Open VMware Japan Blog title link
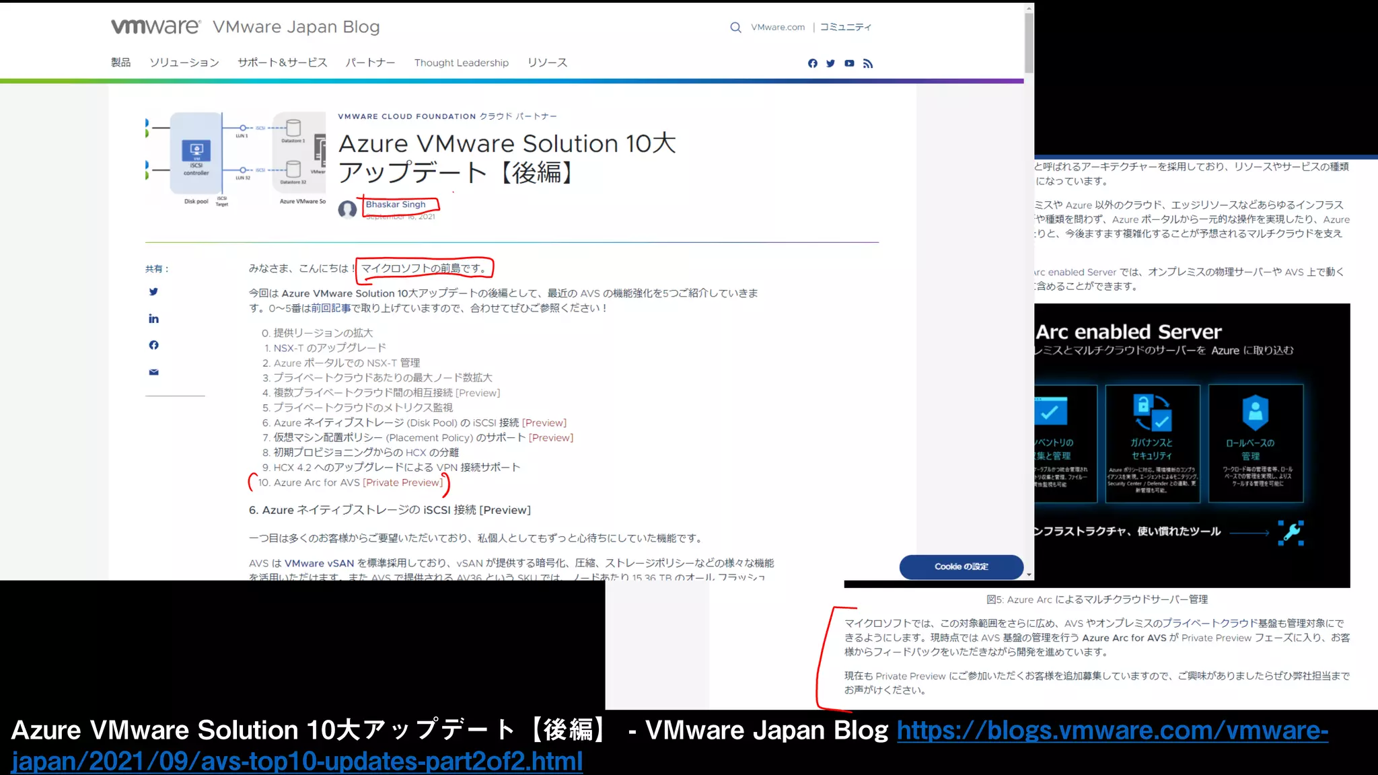Screen dimensions: 1378x775 [296, 27]
